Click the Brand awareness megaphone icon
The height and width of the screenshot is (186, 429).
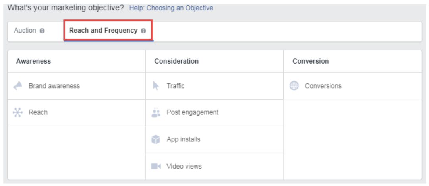pos(18,86)
